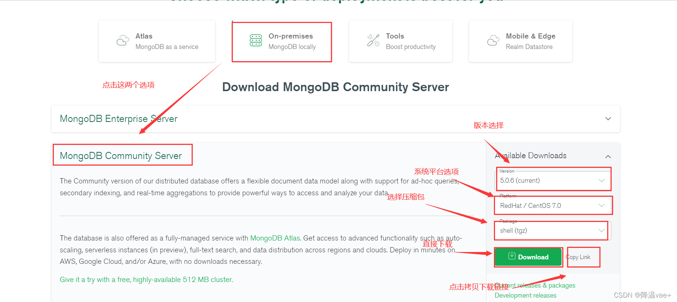The width and height of the screenshot is (677, 302).
Task: Open the Atlas MongoDB as a service tab
Action: (157, 41)
